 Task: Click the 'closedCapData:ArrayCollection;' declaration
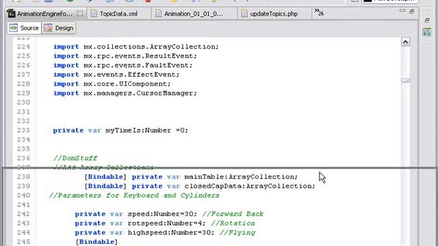tap(250, 186)
